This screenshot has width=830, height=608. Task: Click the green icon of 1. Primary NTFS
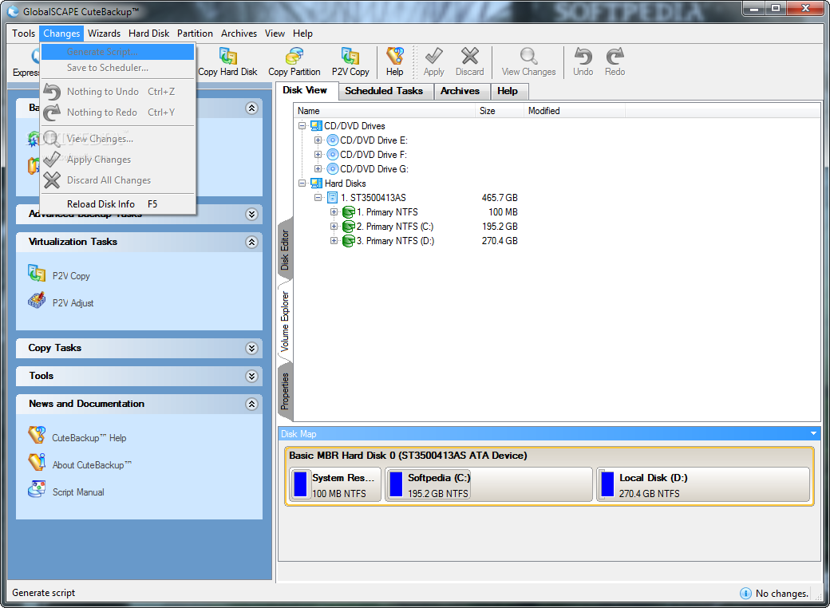pyautogui.click(x=348, y=212)
